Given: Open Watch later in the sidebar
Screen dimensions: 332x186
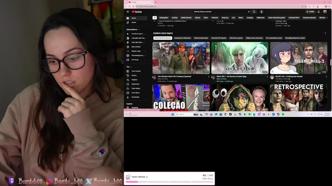Looking at the screenshot, I should (136, 84).
